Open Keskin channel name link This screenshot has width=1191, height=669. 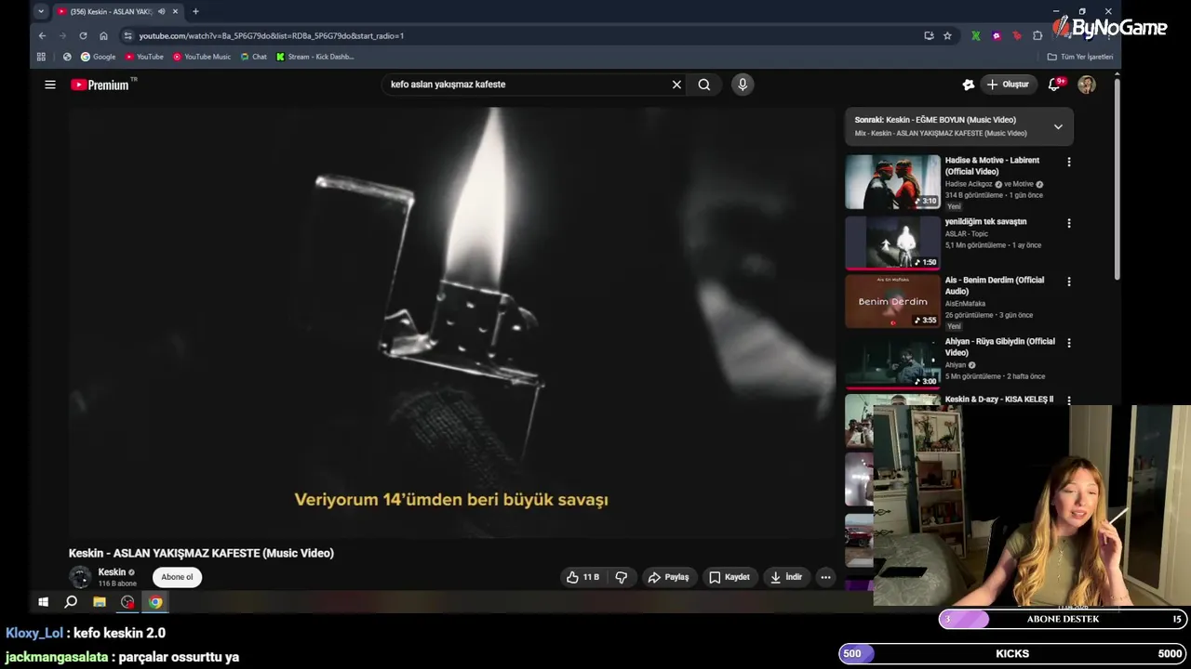tap(112, 572)
